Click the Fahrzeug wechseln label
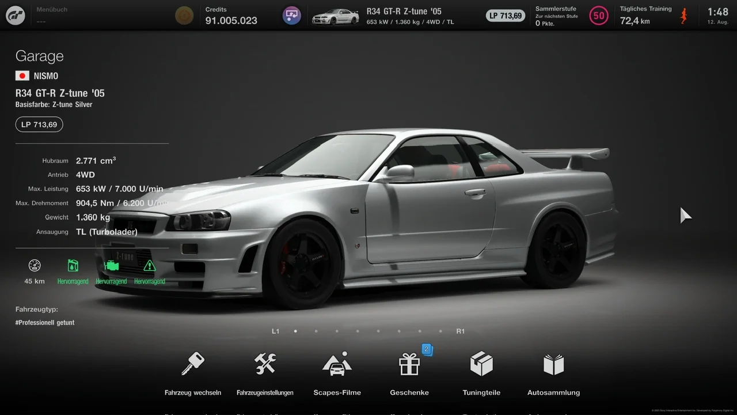 pos(193,393)
